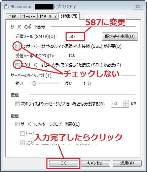Toggle SSL required checkbox for SMTP (Q)
Viewport: 147px width, 172px height.
click(x=17, y=46)
